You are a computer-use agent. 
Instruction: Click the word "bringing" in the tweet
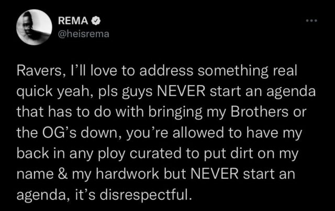tap(175, 113)
